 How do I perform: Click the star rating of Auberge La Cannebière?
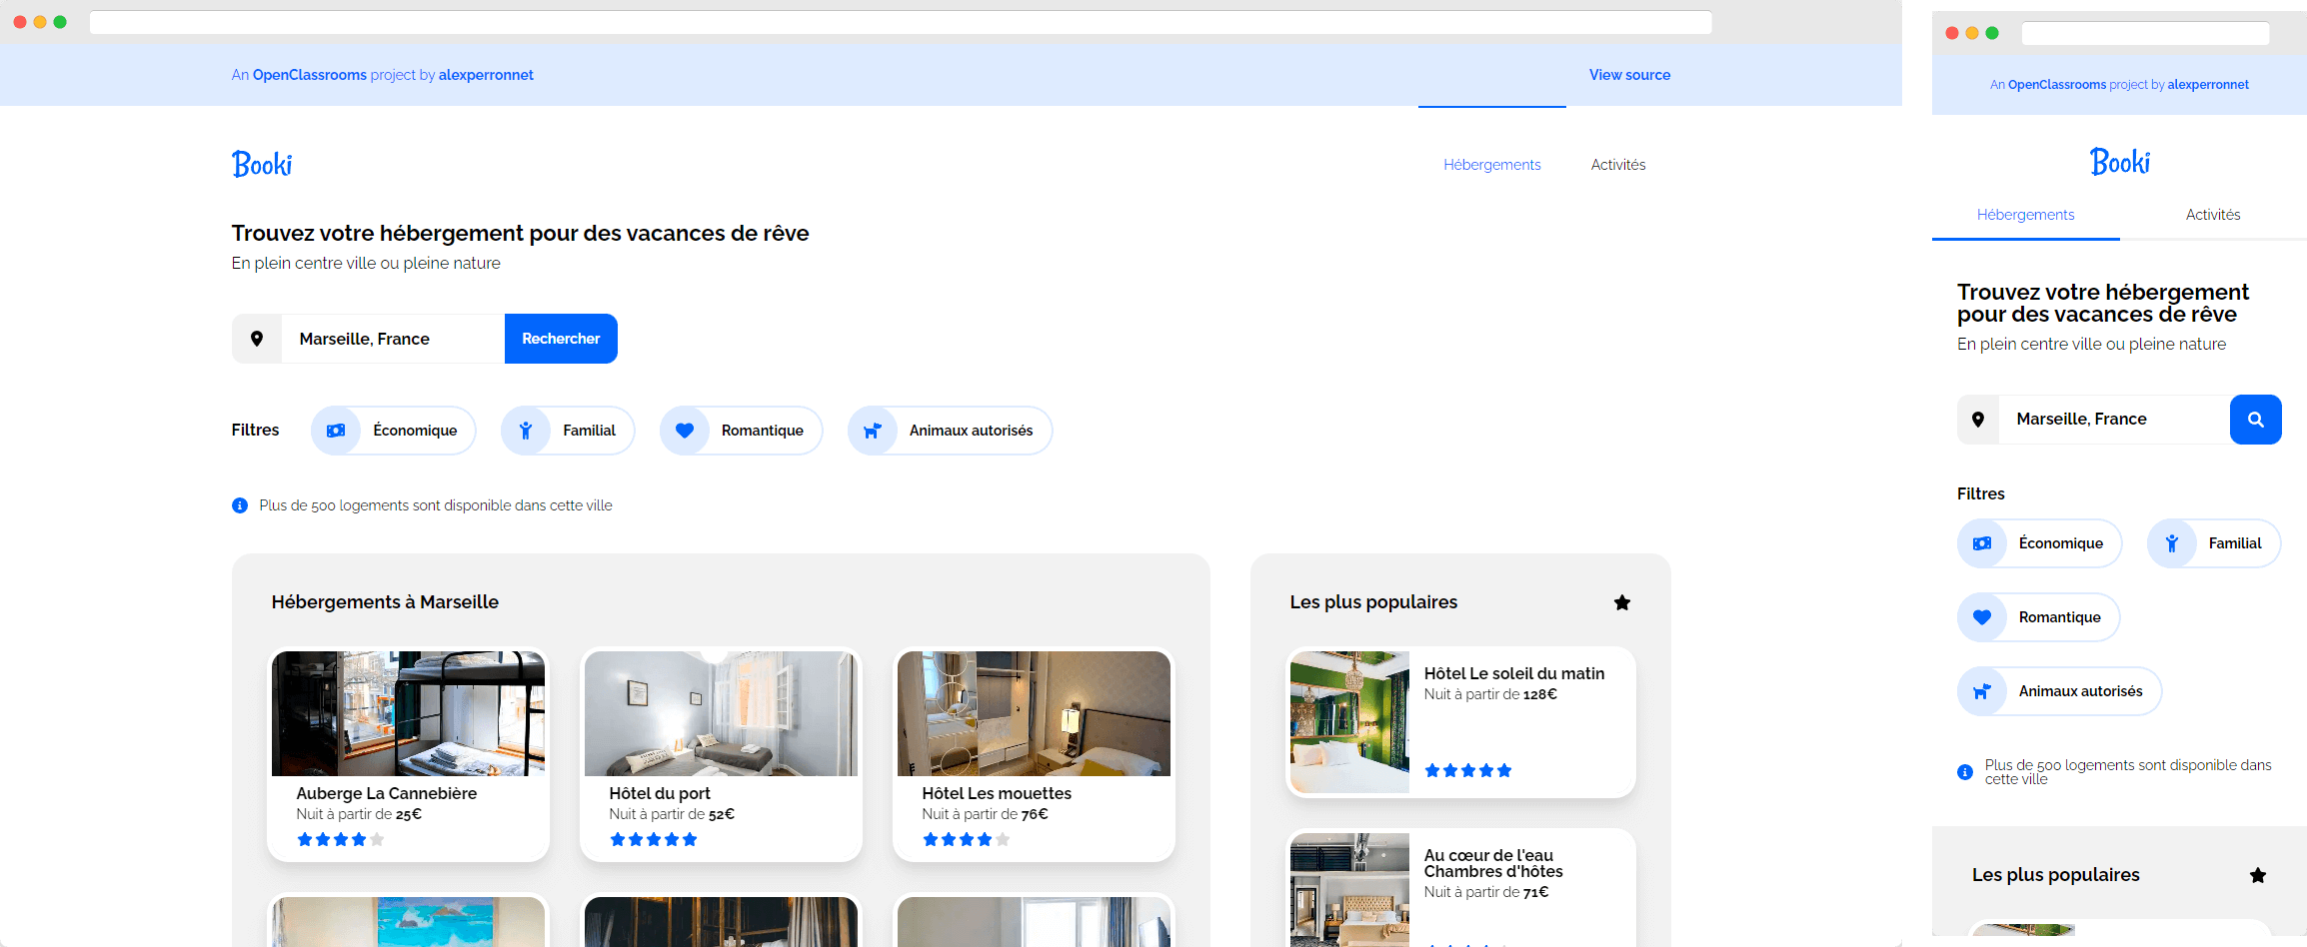(341, 839)
